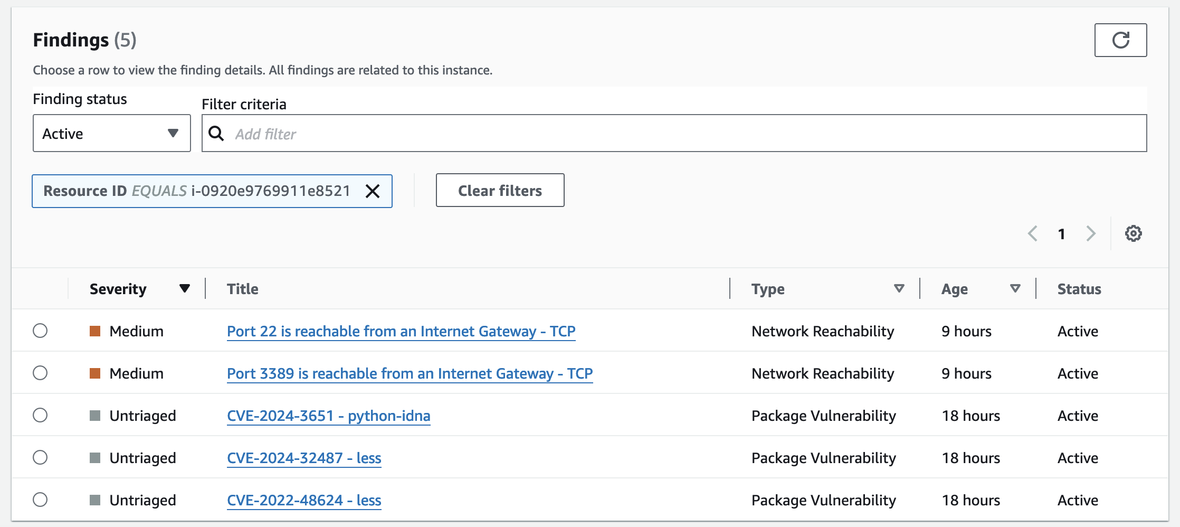Click the refresh findings icon button
The image size is (1180, 527).
[1120, 40]
